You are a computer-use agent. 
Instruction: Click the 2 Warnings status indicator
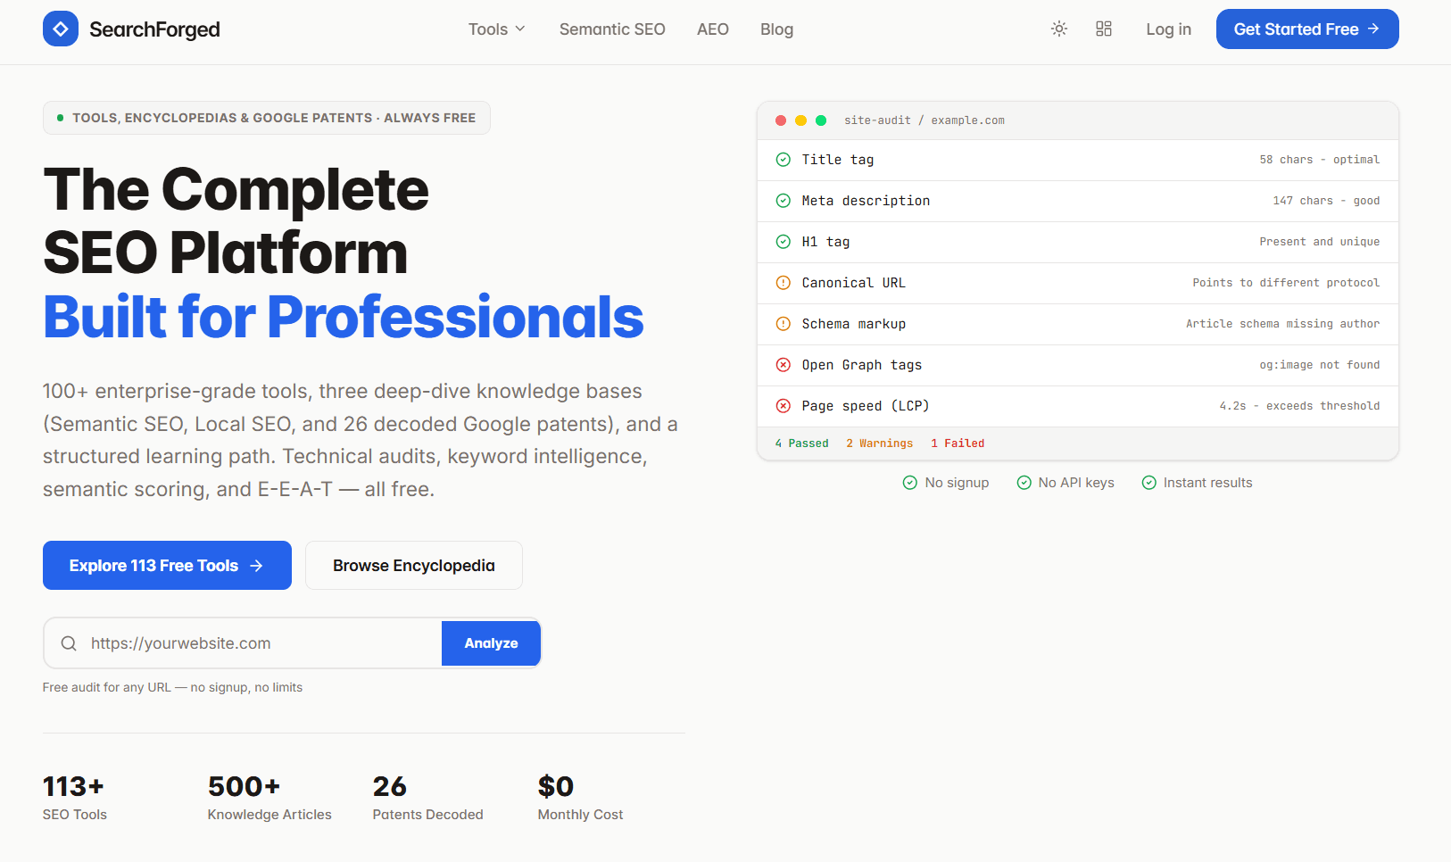coord(880,443)
